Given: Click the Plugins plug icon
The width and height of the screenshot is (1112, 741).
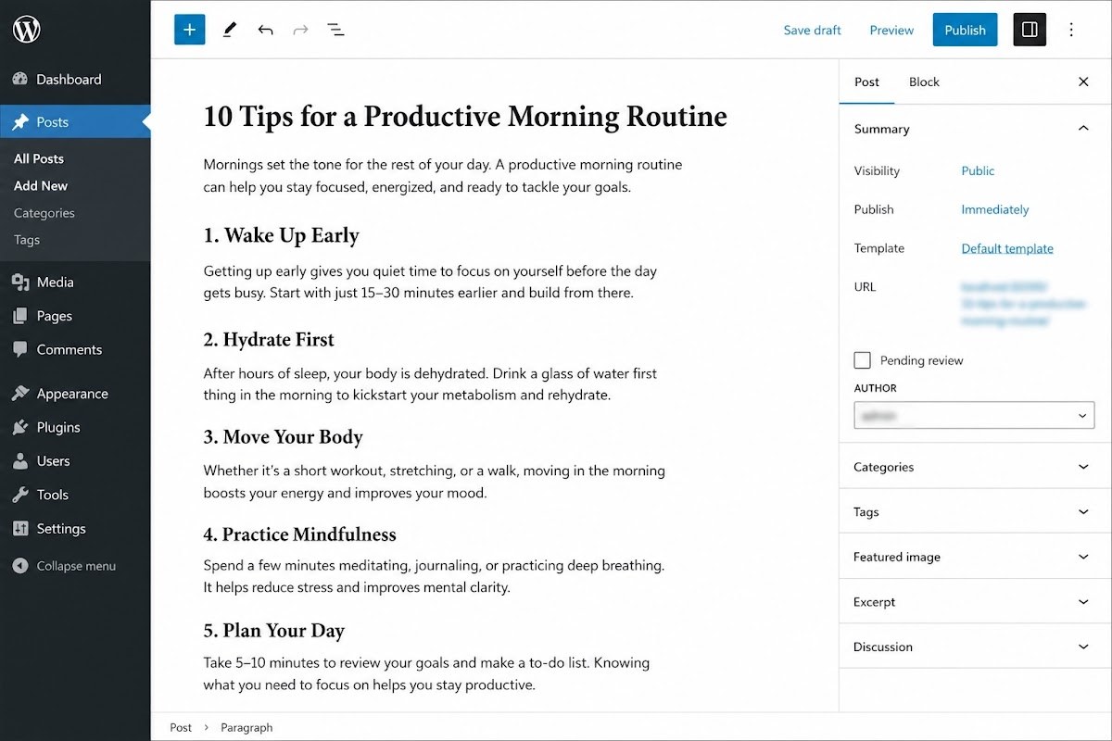Looking at the screenshot, I should tap(20, 427).
